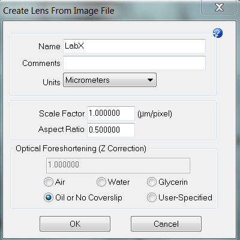Select the Scale Factor value field
The image size is (240, 240).
point(111,113)
